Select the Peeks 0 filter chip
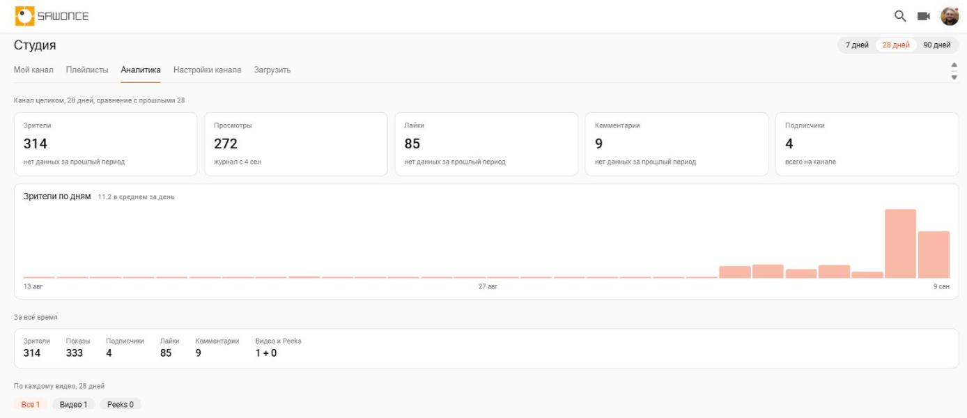The width and height of the screenshot is (967, 418). coord(121,405)
